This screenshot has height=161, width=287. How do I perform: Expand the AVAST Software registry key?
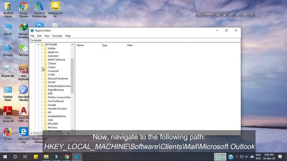tap(42, 59)
